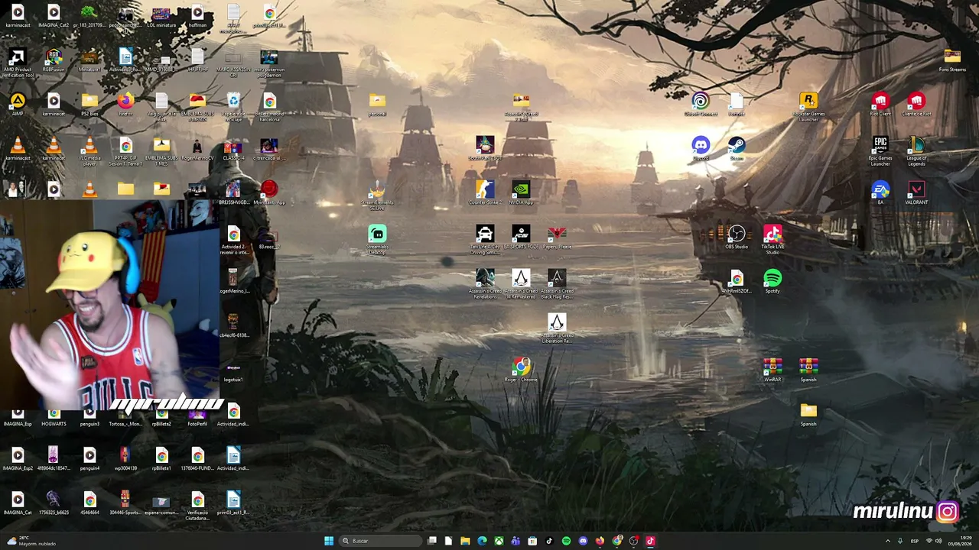Launch Microsoft Edge from the taskbar

click(x=482, y=541)
